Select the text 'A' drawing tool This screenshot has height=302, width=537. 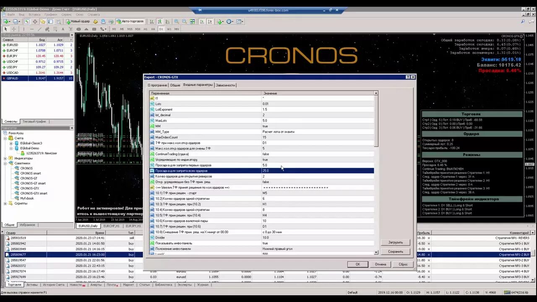pos(63,29)
